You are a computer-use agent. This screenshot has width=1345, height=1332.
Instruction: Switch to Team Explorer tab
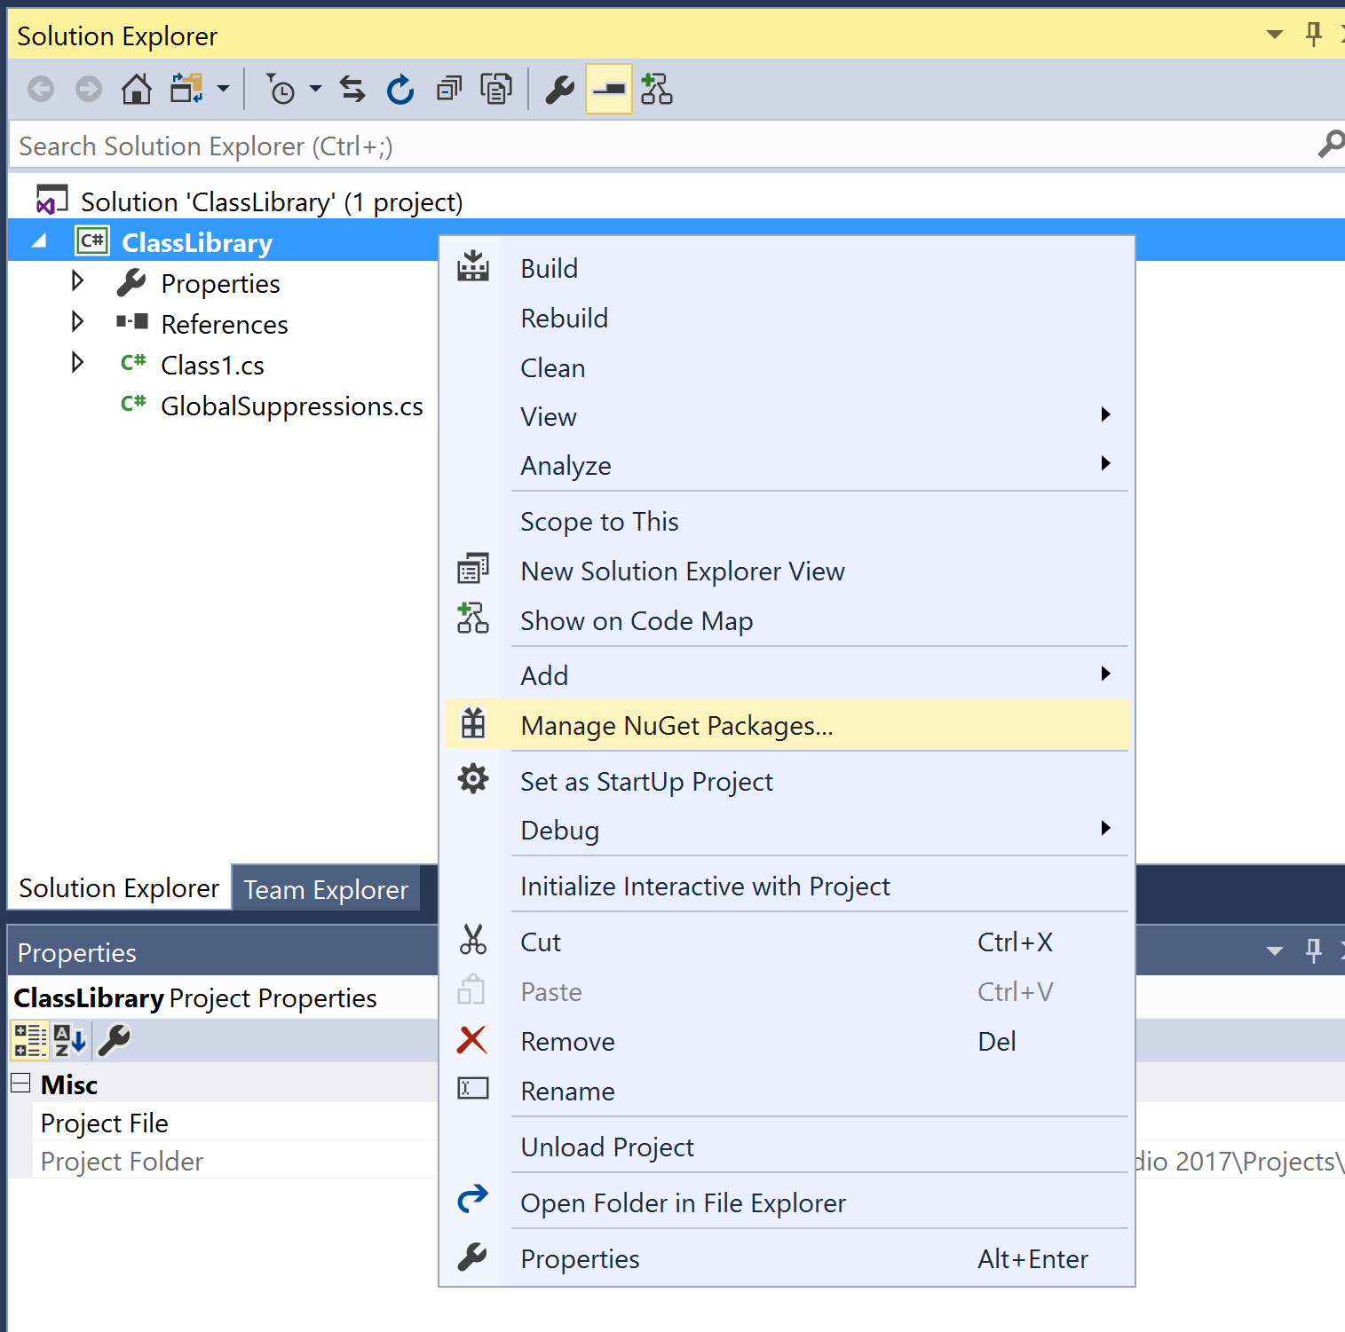coord(326,889)
